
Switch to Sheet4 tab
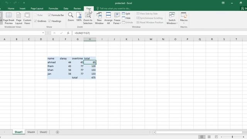coord(31,132)
